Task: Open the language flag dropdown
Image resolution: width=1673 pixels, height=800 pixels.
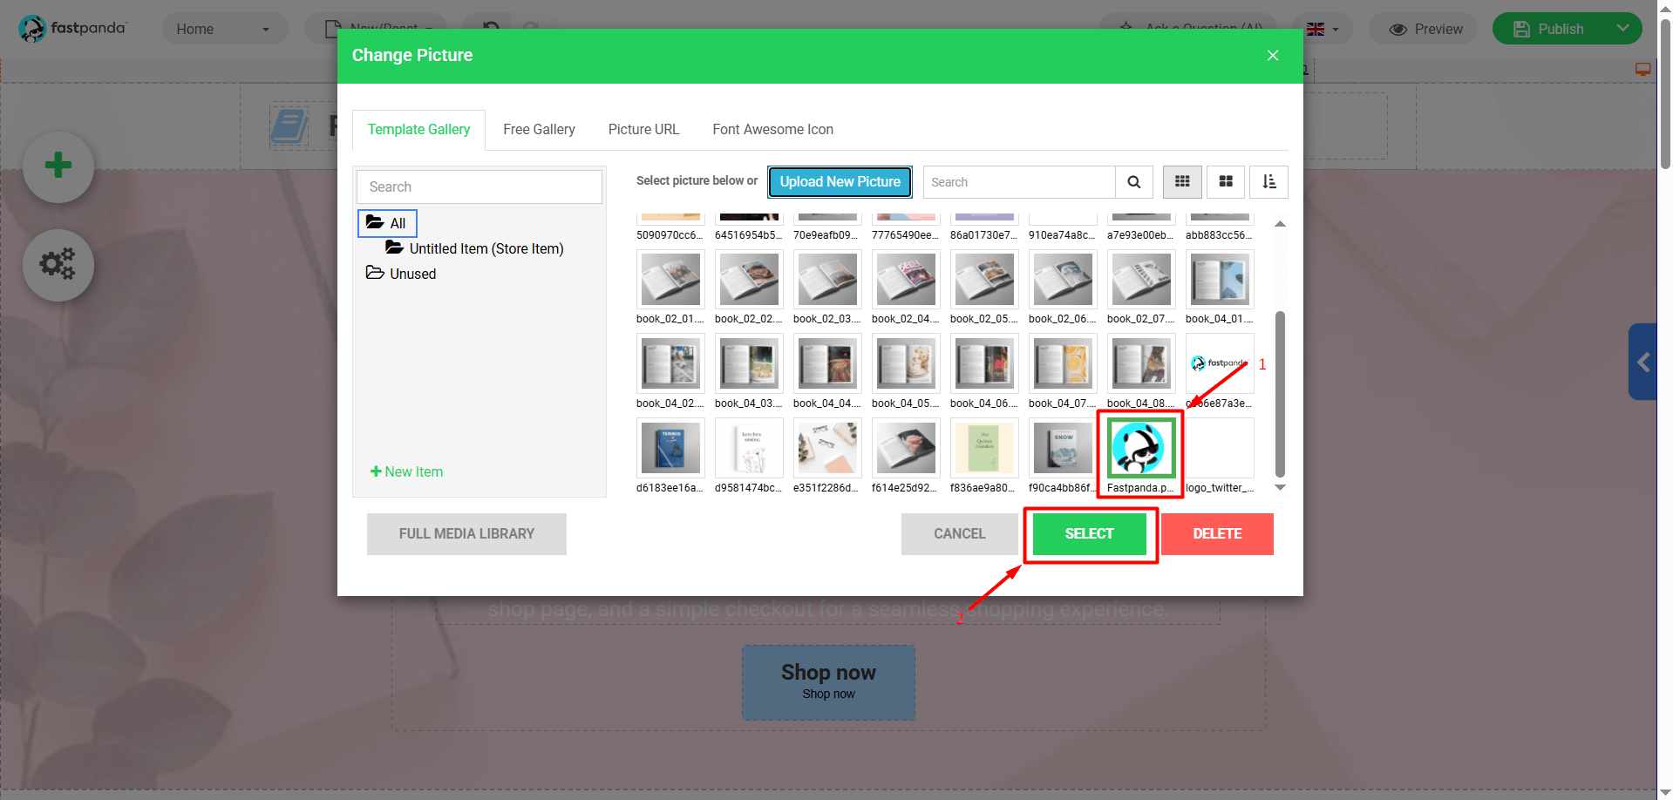Action: click(1322, 29)
